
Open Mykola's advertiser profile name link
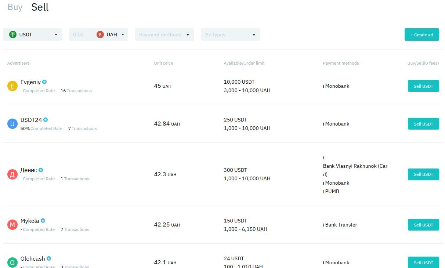tap(30, 221)
